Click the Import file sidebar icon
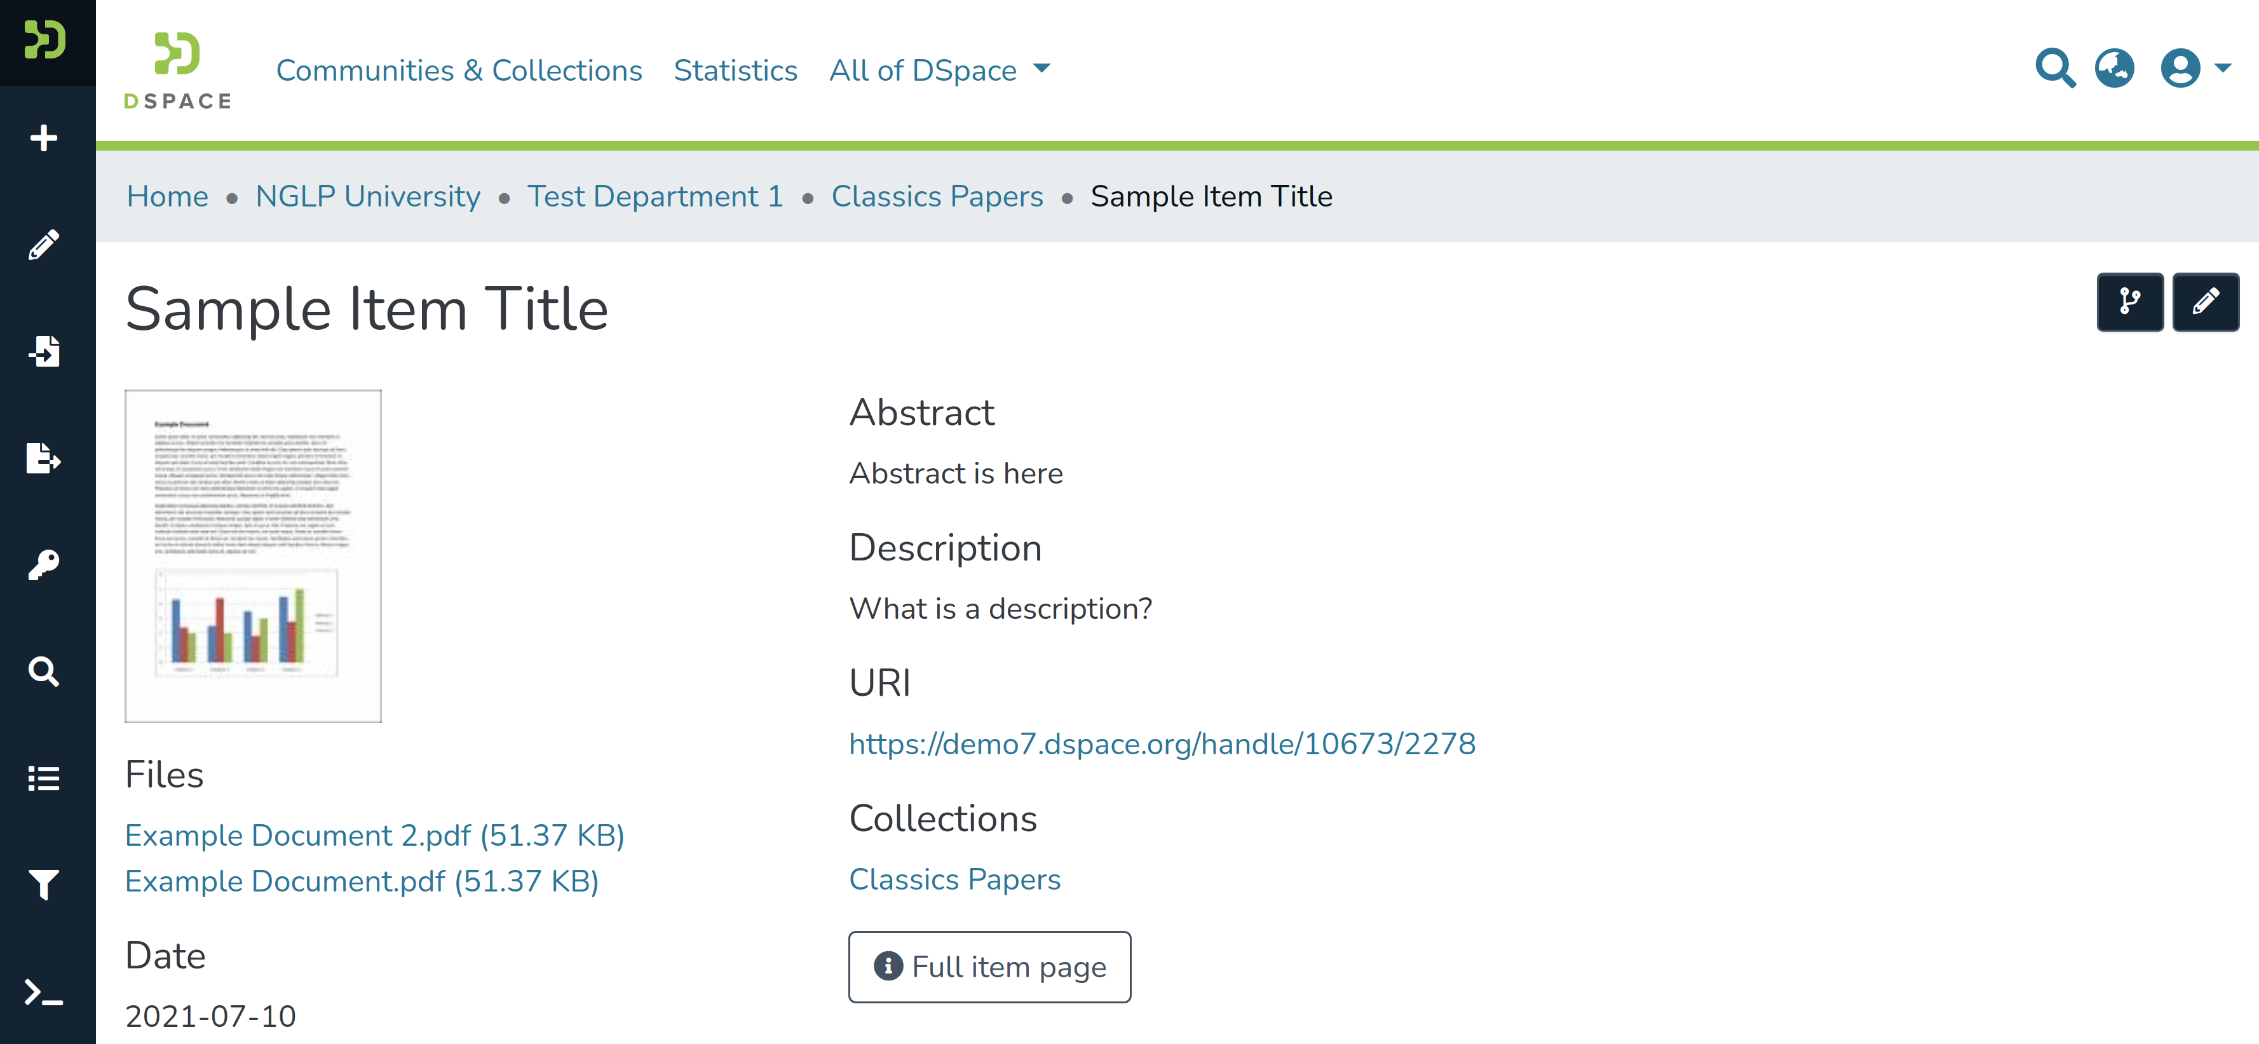The image size is (2259, 1044). [x=44, y=351]
